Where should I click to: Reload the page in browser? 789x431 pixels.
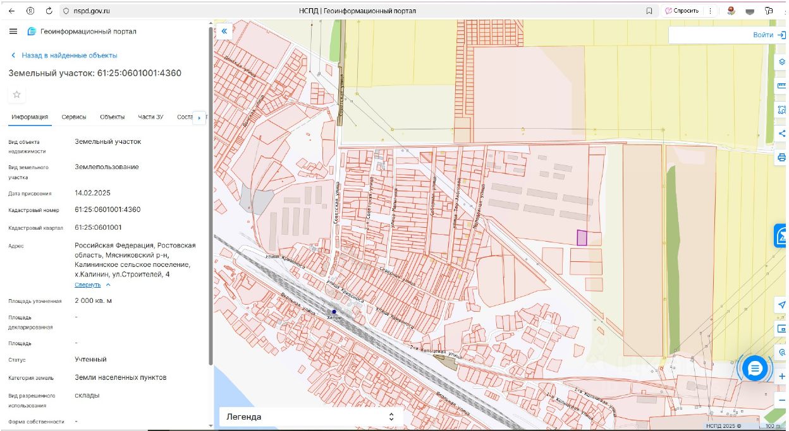(49, 11)
